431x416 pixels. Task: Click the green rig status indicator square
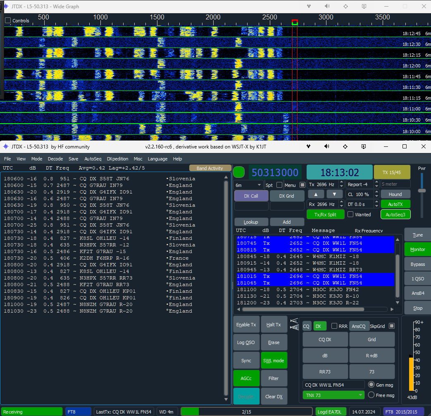point(239,172)
